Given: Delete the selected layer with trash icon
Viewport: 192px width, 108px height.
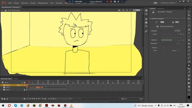Looking at the screenshot, I should 7,99.
